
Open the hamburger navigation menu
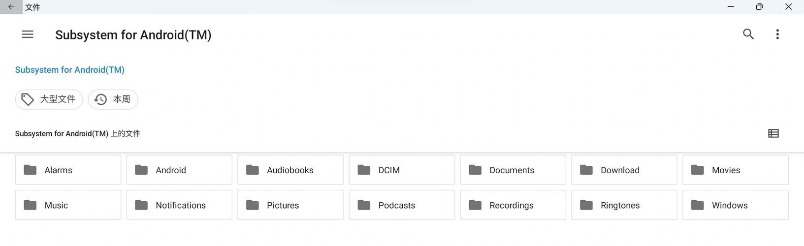click(28, 34)
